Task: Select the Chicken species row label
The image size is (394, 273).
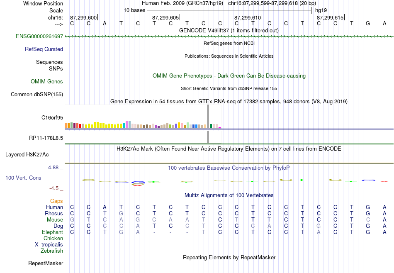Action: 53,238
